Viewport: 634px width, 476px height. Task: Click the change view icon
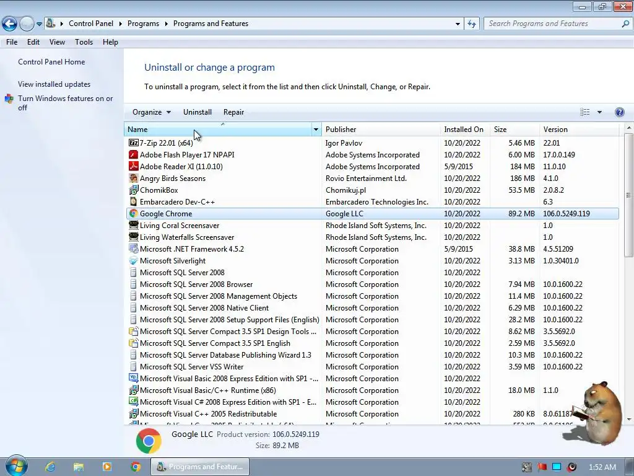click(584, 112)
